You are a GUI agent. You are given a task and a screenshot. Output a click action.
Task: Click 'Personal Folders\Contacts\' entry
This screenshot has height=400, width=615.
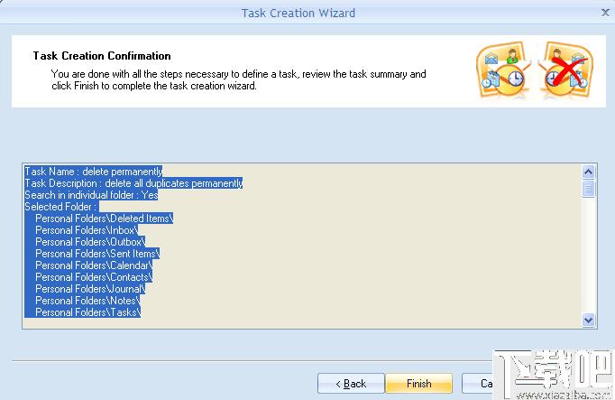94,277
